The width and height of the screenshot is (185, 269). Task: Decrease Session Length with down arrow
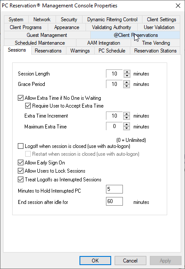(x=127, y=75)
